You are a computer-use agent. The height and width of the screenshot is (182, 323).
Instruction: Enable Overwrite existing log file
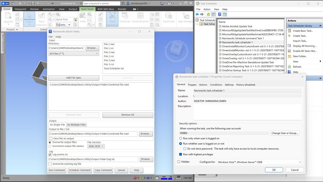click(x=50, y=164)
